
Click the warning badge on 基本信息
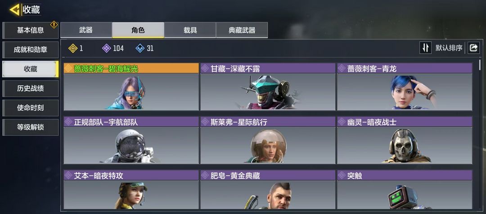coord(54,24)
